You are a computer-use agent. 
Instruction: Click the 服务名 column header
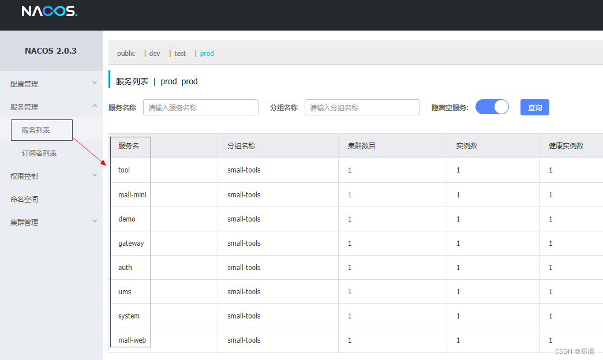tap(129, 146)
